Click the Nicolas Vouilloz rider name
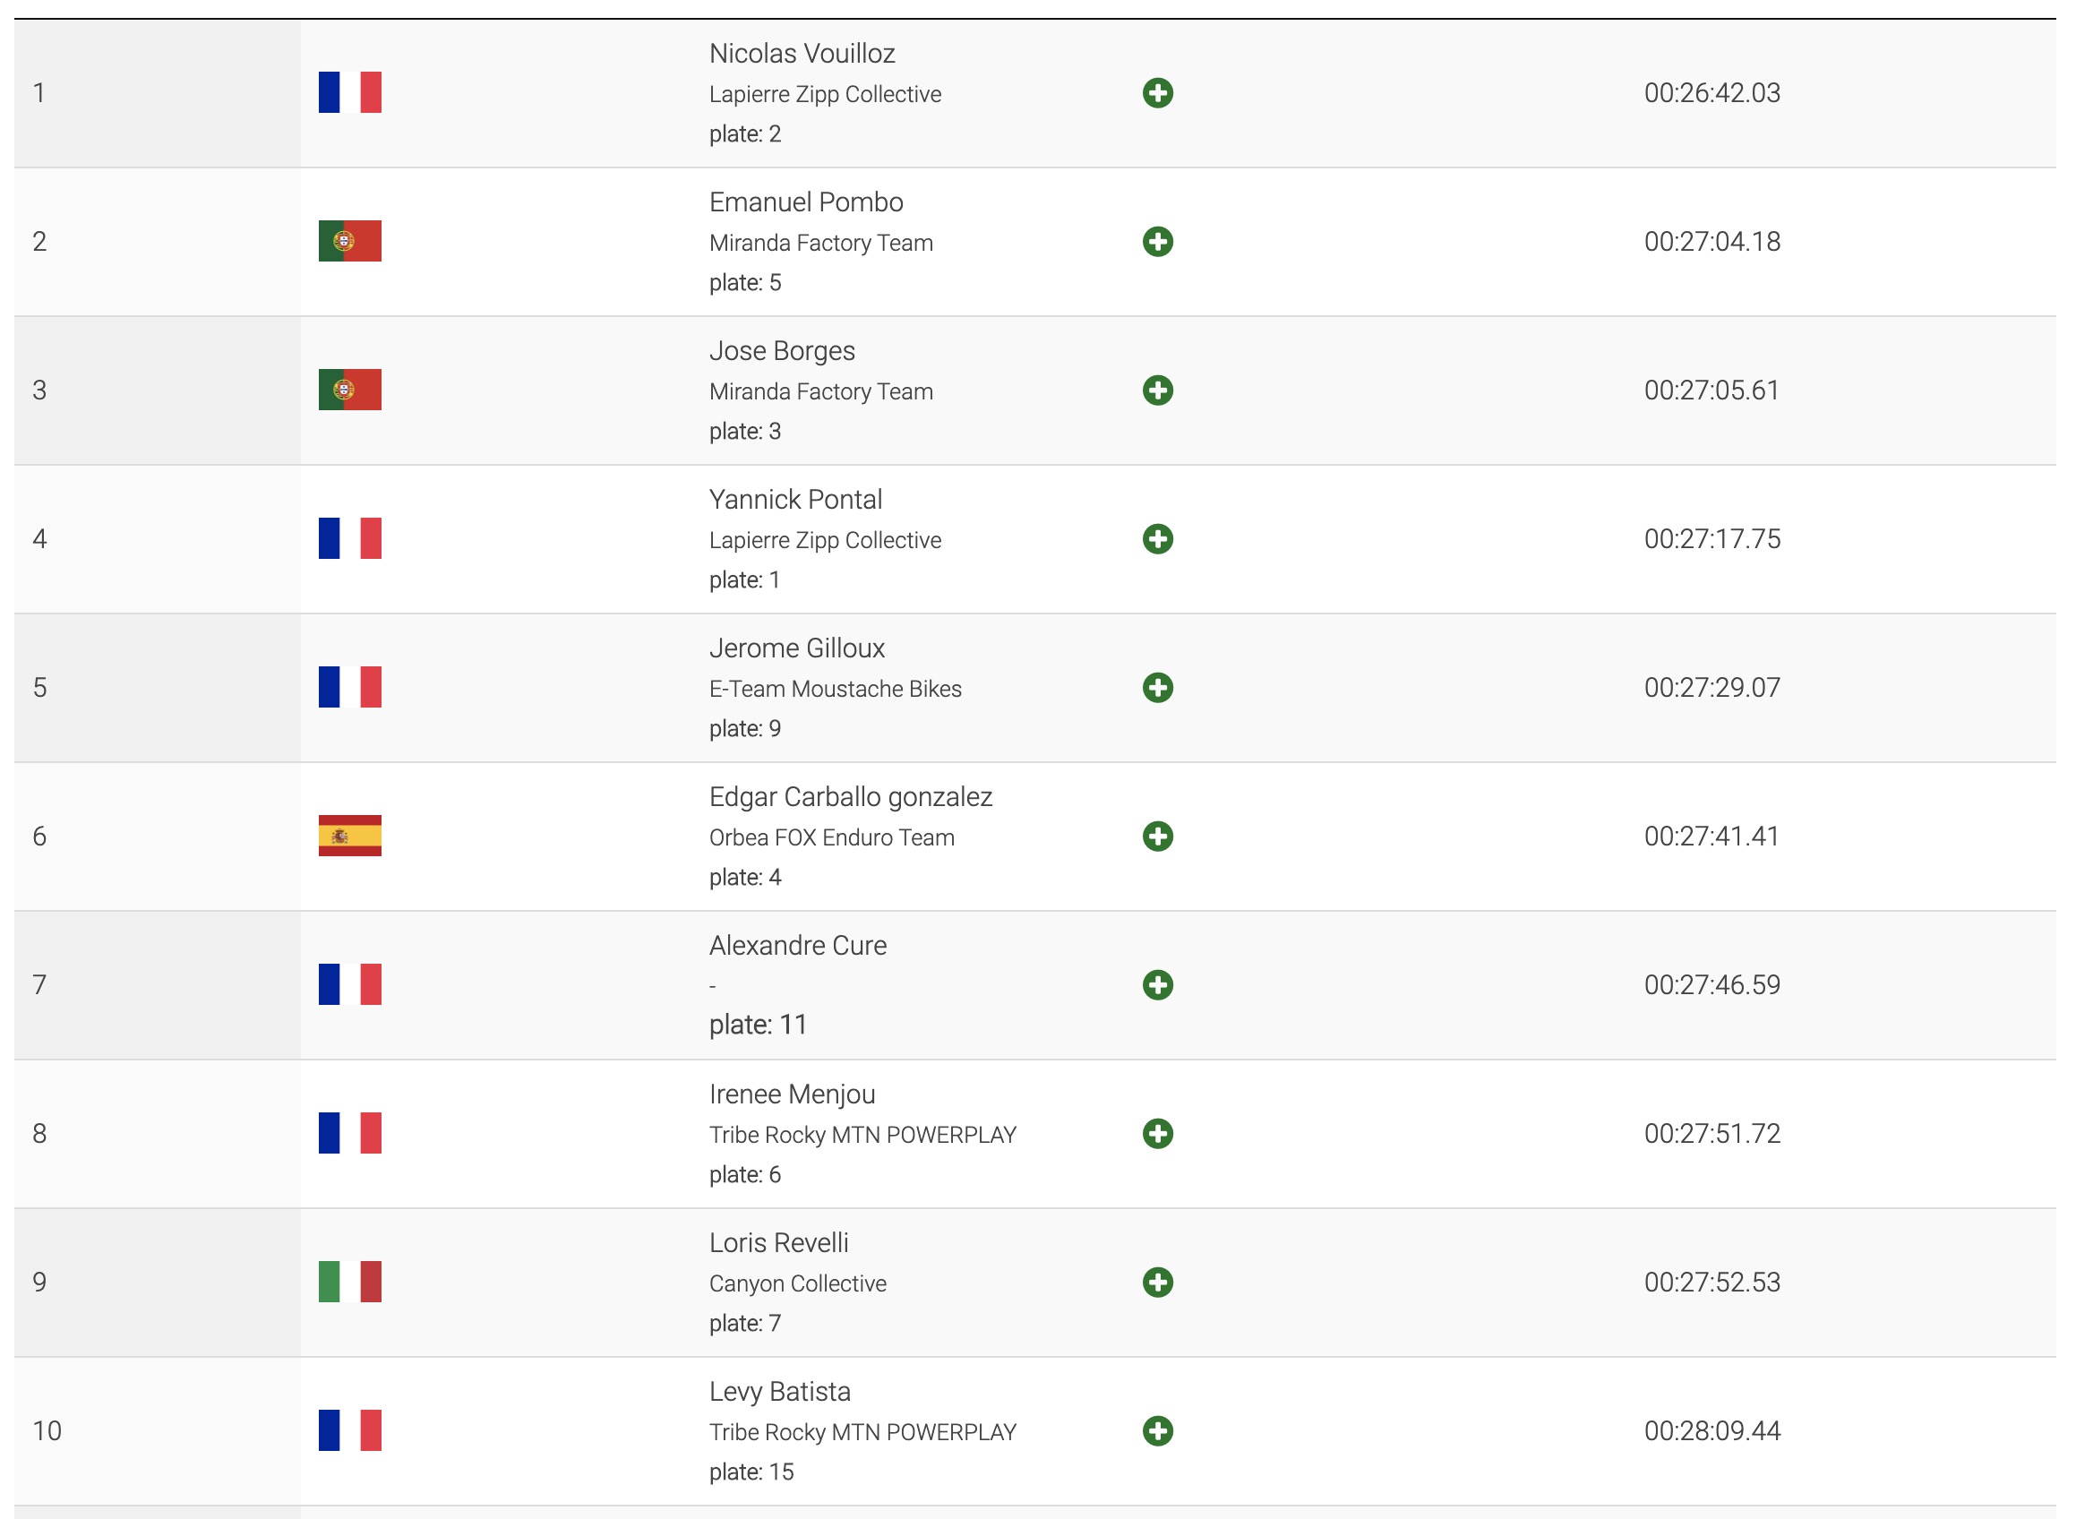This screenshot has height=1519, width=2076. coord(802,54)
